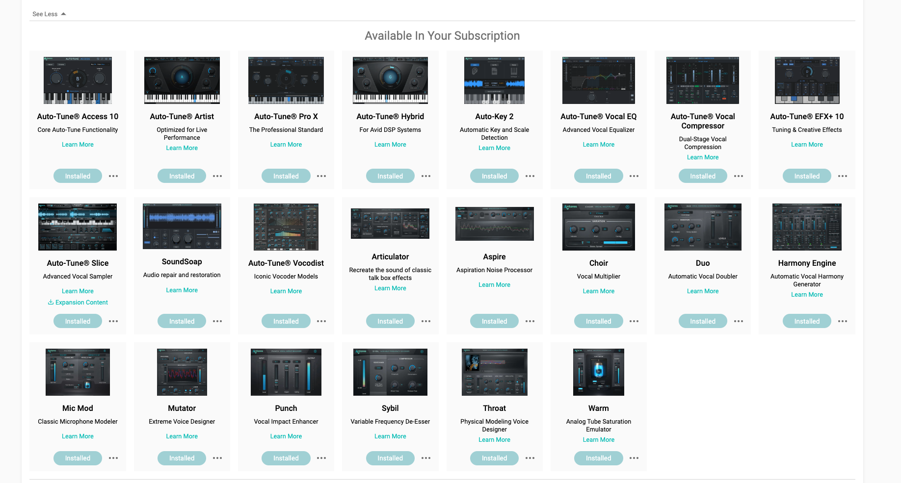Open Learn More for Warm

coord(598,440)
